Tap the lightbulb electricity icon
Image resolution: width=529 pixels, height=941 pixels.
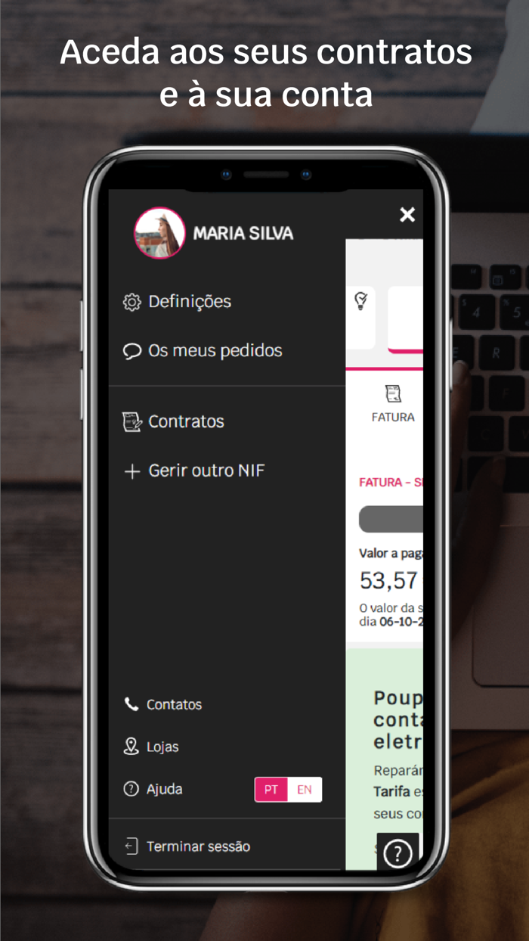pyautogui.click(x=360, y=302)
